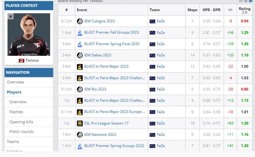The height and width of the screenshot is (157, 255).
Task: Open Opening kills in navigation sidebar
Action: (21, 122)
